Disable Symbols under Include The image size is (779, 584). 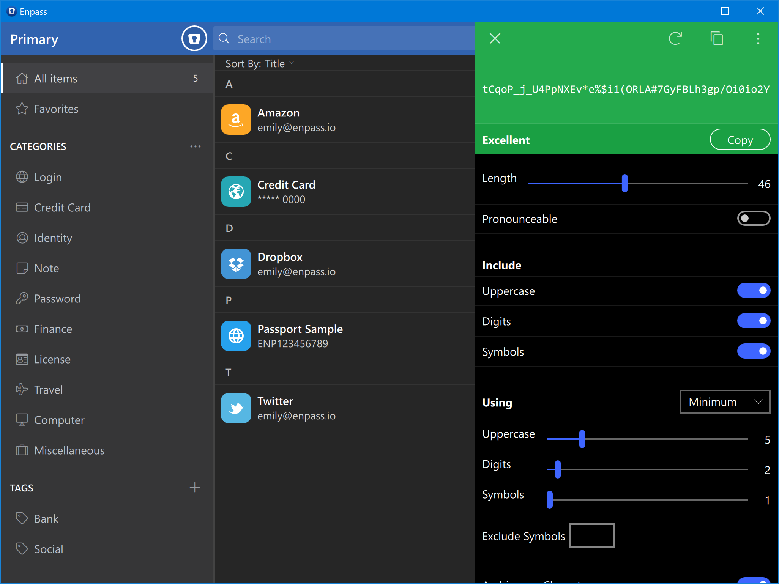point(754,351)
